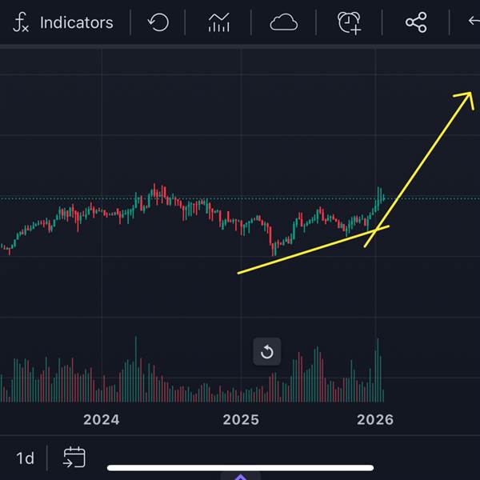Tap the share icon
This screenshot has height=480, width=480.
coord(416,22)
